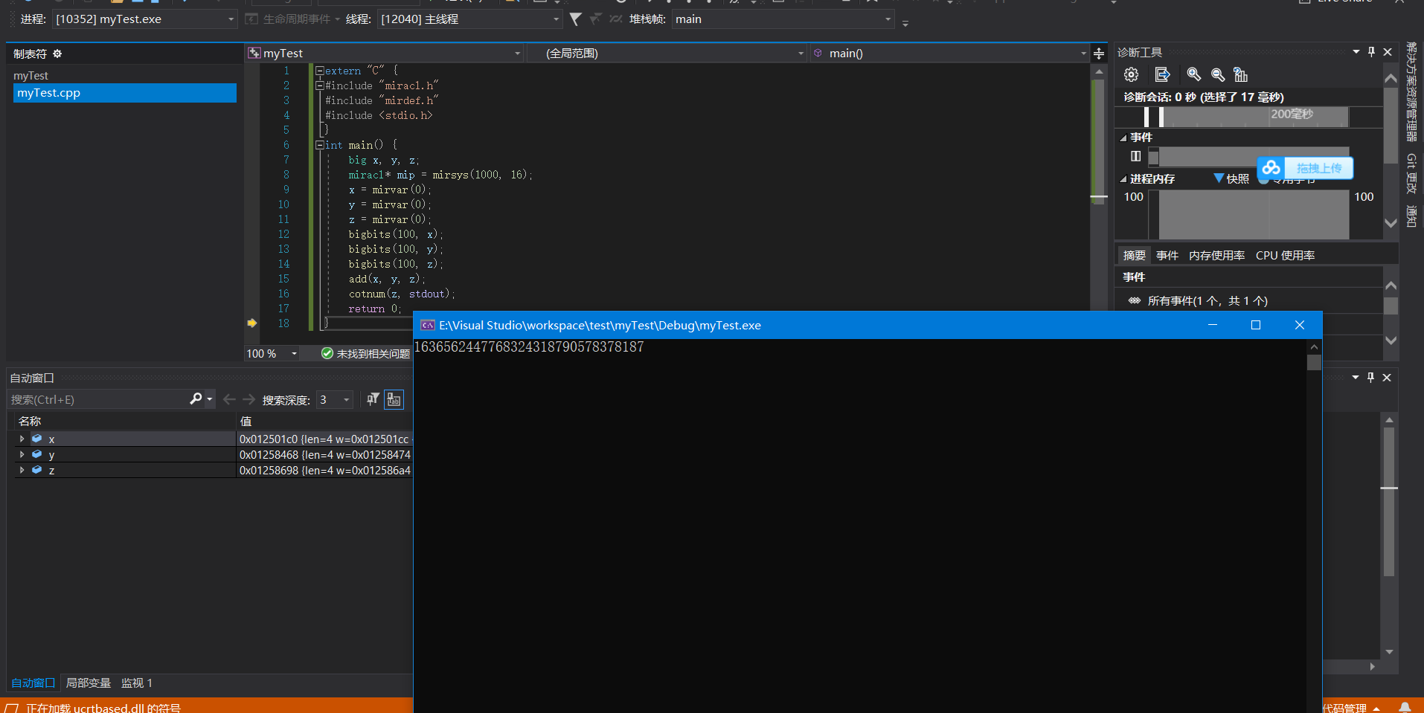
Task: Switch to the CPU 使用率 tab
Action: tap(1285, 255)
